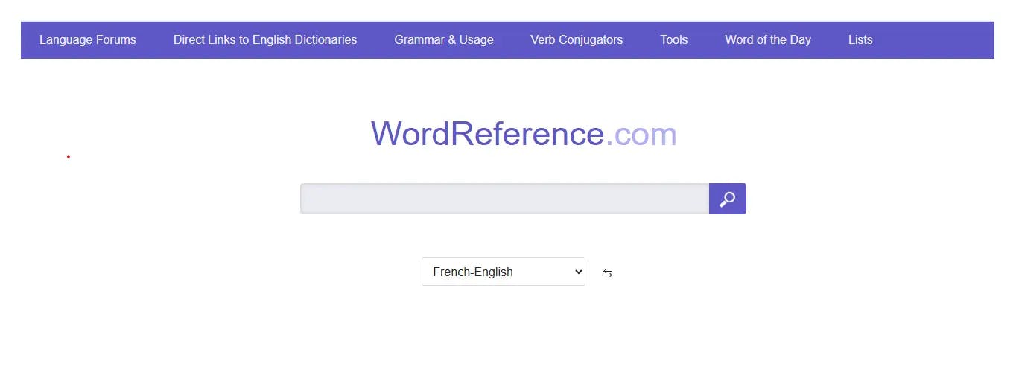Click the WordReference.com logo

click(524, 134)
